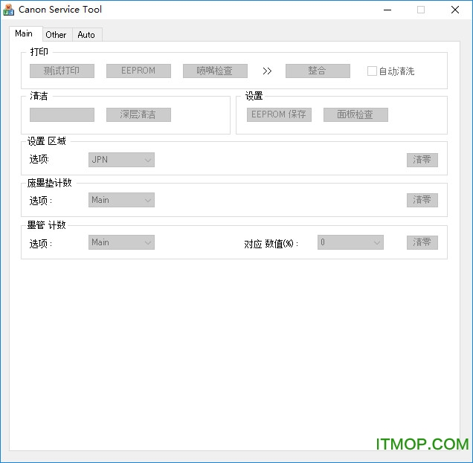This screenshot has width=473, height=463.
Task: Minimize the Canon Service Tool window
Action: tap(387, 10)
